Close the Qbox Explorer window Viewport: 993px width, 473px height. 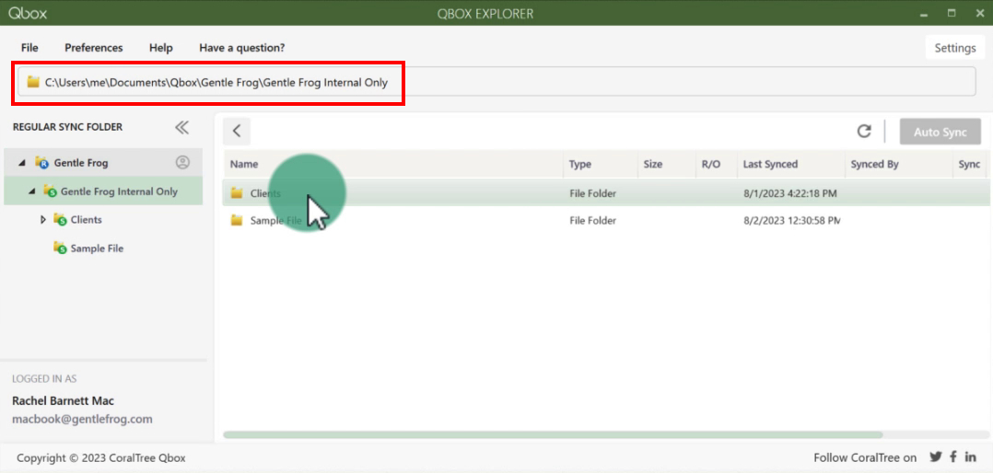979,13
